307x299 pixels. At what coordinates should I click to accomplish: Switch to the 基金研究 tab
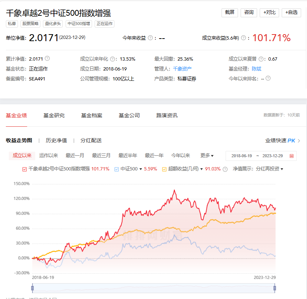coord(54,115)
